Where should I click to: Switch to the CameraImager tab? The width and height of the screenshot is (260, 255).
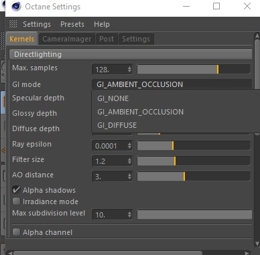point(67,39)
